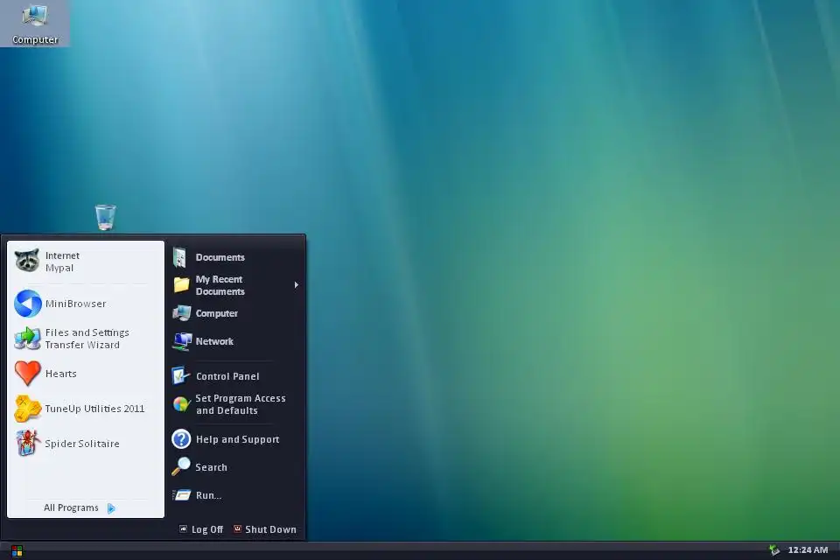Click the Shut Down button text
This screenshot has height=560, width=840.
click(x=270, y=529)
